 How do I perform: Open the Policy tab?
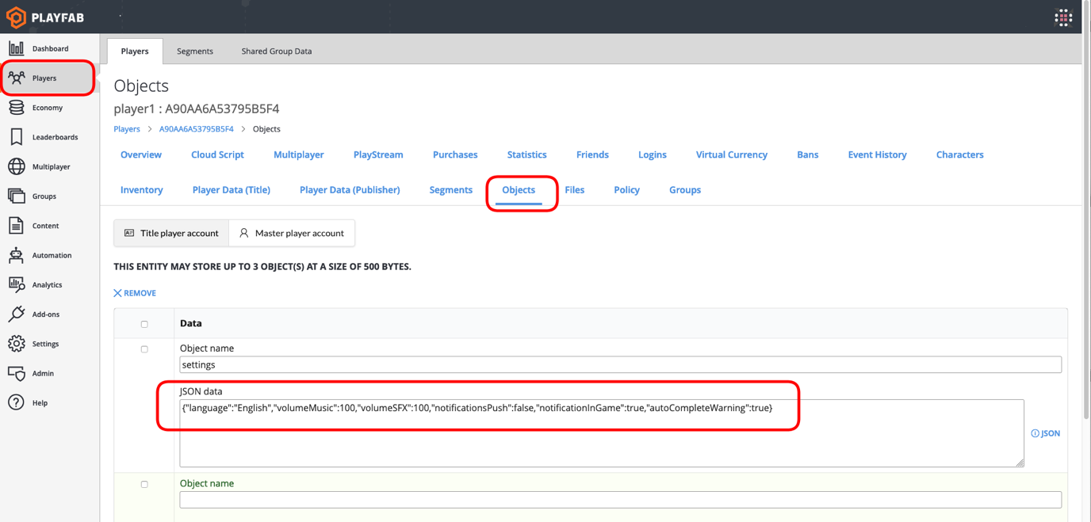pyautogui.click(x=626, y=190)
